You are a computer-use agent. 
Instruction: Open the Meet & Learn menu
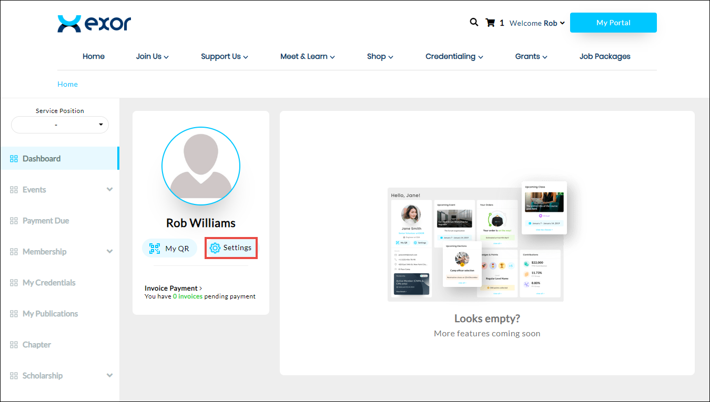[307, 57]
